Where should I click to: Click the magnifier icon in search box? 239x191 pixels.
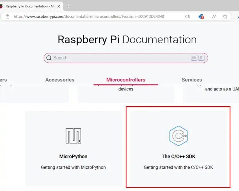[x=49, y=58]
